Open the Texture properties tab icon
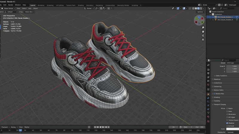Viewport: 239px width, 134px height. [x=208, y=121]
